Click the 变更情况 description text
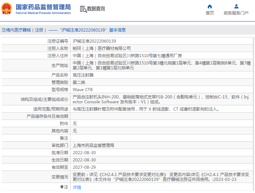This screenshot has height=193, width=255. (x=161, y=177)
